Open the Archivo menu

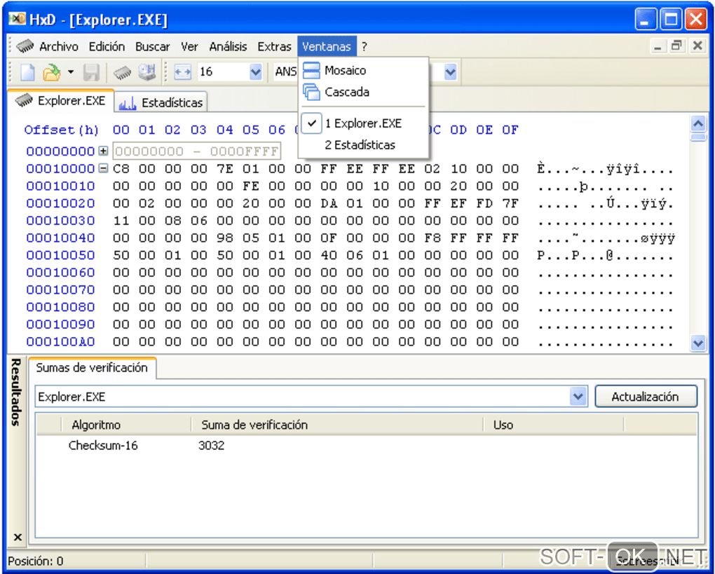[x=59, y=46]
